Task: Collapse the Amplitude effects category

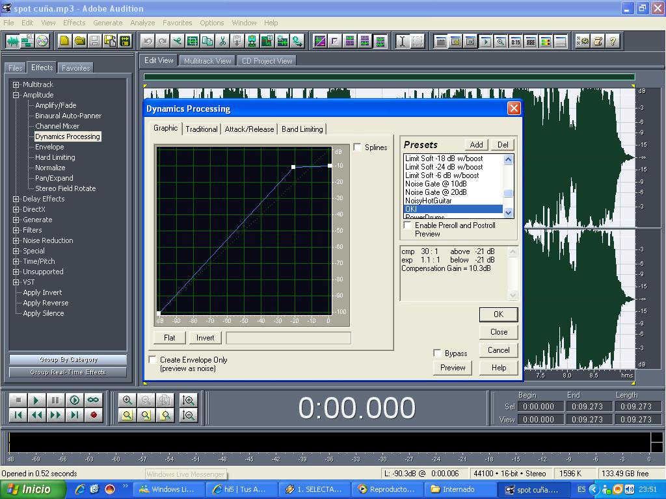Action: point(16,95)
